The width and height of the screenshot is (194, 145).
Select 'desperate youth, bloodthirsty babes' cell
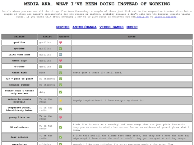click(19, 109)
